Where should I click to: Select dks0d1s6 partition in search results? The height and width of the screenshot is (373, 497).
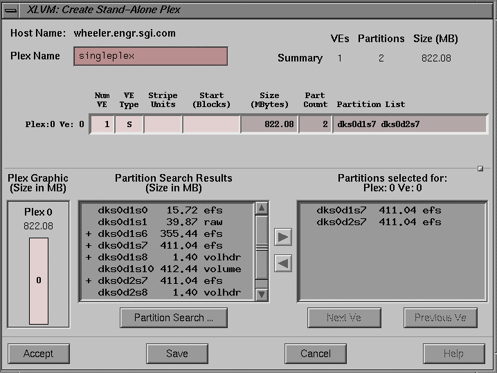(x=165, y=233)
